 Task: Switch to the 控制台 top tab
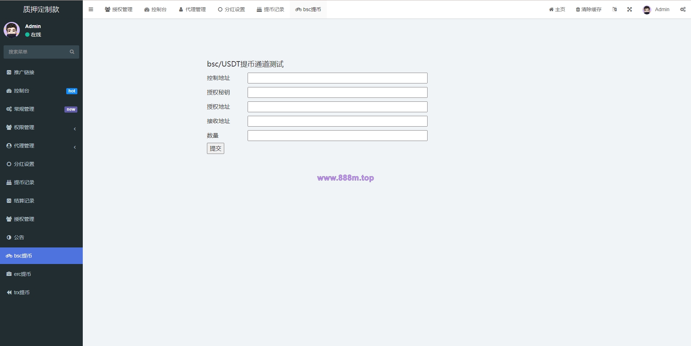coord(155,9)
